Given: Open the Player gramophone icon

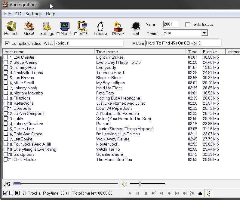Looking at the screenshot, I should coord(118,26).
